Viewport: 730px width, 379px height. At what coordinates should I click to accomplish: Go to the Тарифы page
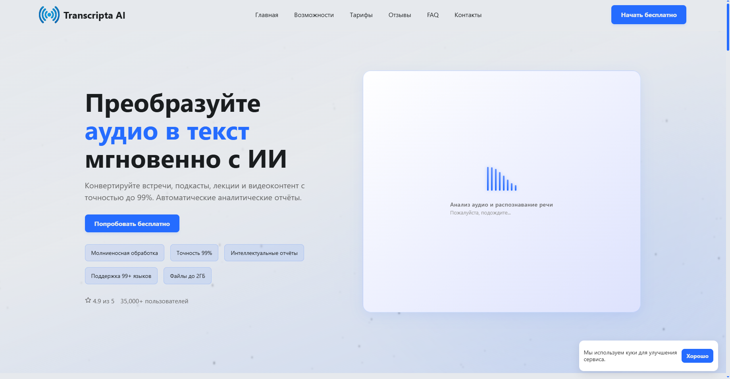360,15
